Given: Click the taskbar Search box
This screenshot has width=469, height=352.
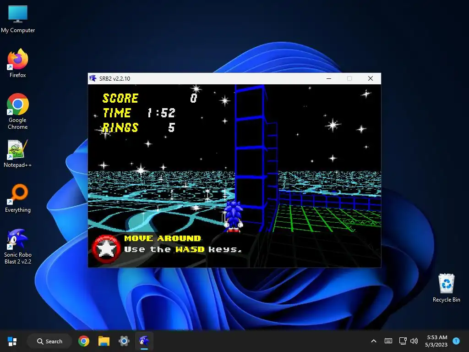Looking at the screenshot, I should click(49, 341).
